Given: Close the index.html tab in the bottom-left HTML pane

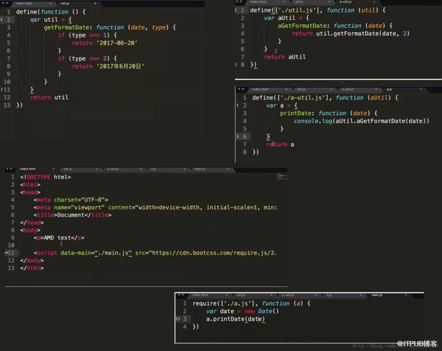Looking at the screenshot, I should pyautogui.click(x=53, y=169).
